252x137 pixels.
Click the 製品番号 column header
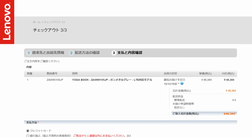52,74
